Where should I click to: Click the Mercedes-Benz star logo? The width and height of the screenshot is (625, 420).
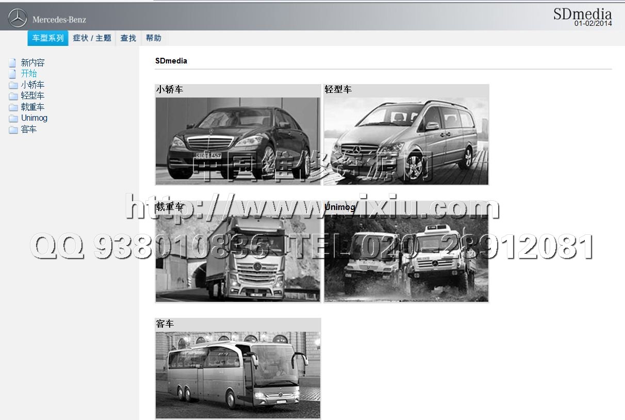18,19
